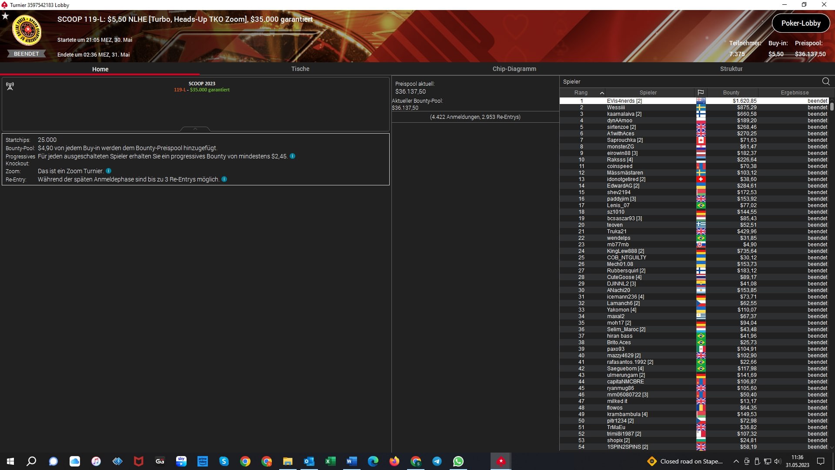Sort by the Bounty column header
The height and width of the screenshot is (470, 835).
[731, 93]
